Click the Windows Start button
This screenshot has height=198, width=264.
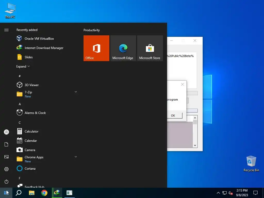[x=6, y=193]
